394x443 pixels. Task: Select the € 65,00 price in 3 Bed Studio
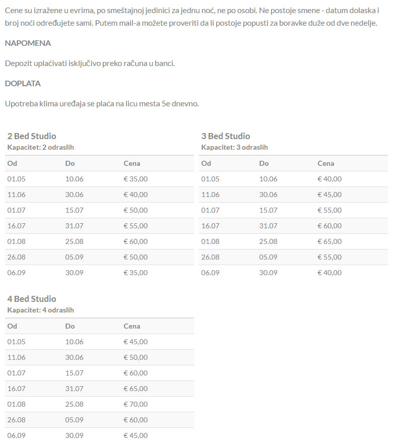click(330, 241)
